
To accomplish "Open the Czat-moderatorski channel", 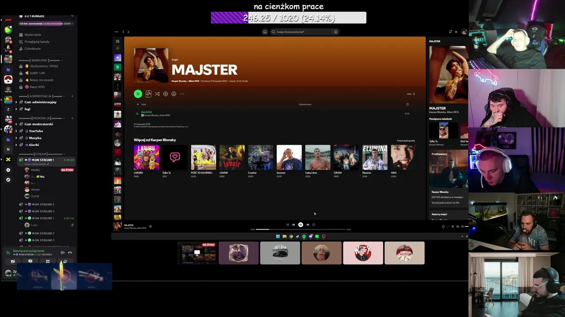I will pyautogui.click(x=39, y=124).
